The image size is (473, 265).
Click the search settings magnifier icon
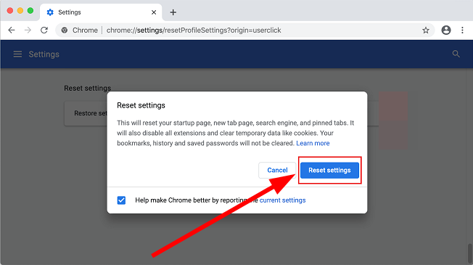[x=456, y=54]
